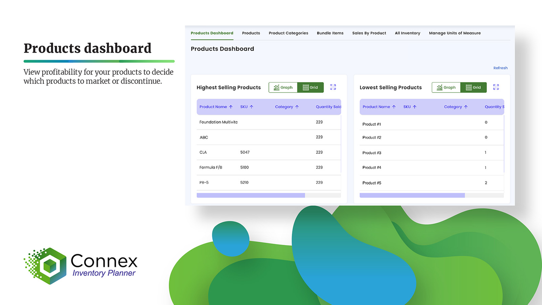Image resolution: width=542 pixels, height=305 pixels.
Task: Sort Highest Selling table by Category arrow
Action: click(x=297, y=107)
